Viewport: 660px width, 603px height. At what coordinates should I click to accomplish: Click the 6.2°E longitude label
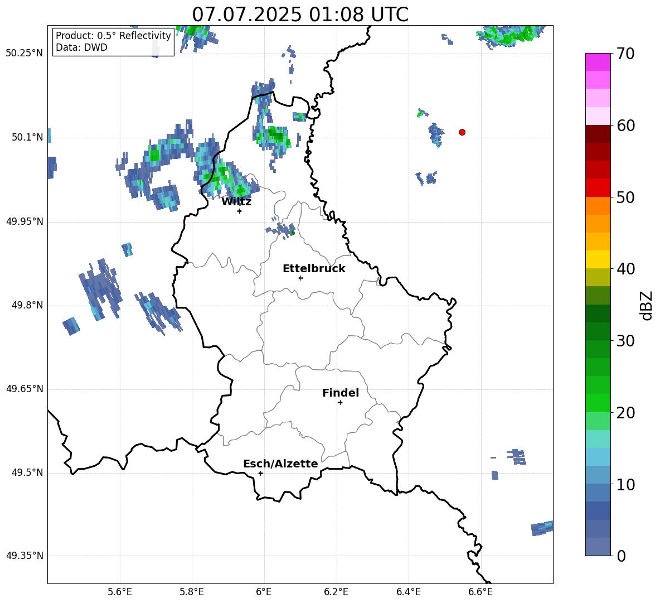tap(336, 592)
